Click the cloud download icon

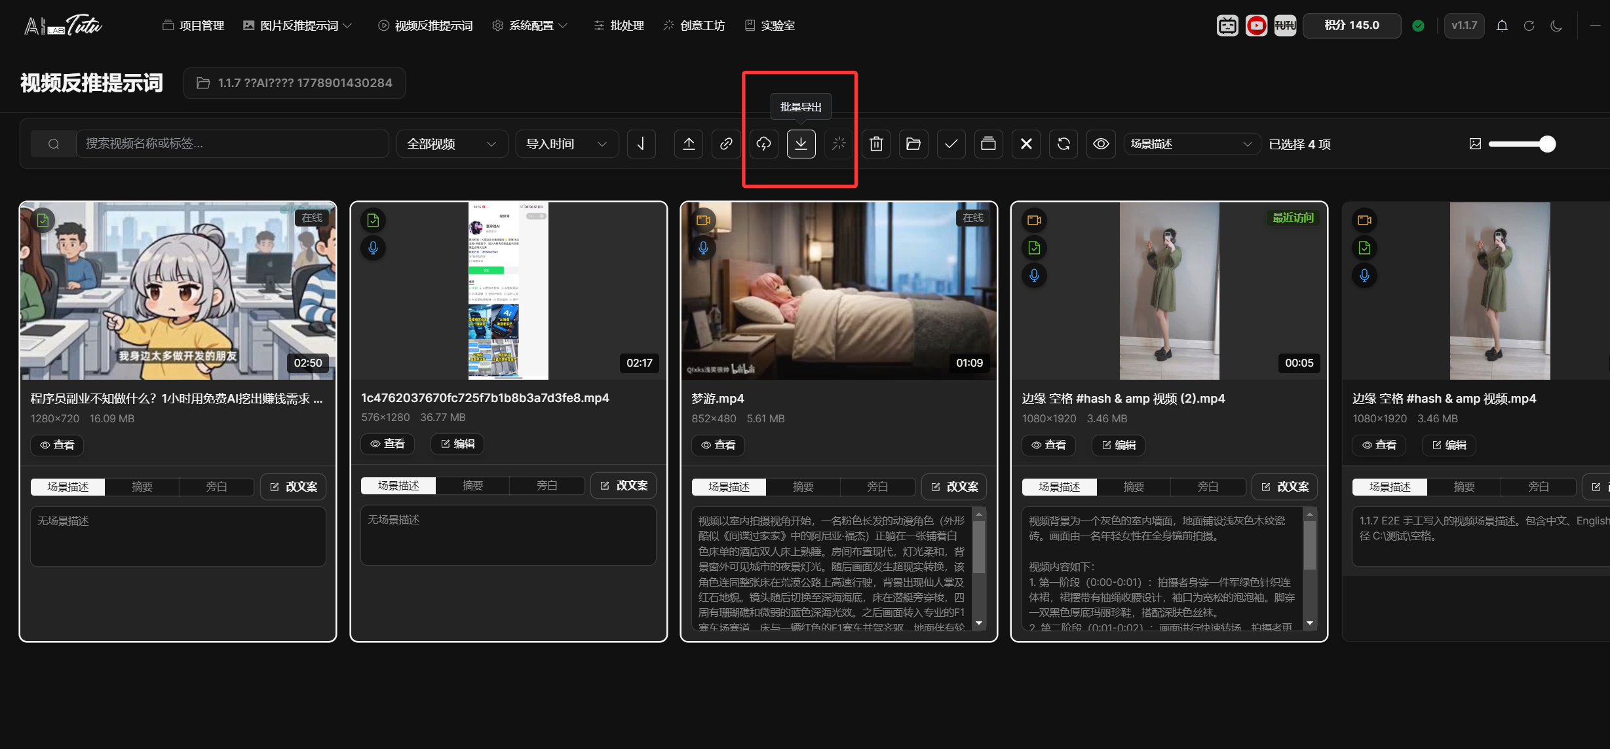pos(763,144)
